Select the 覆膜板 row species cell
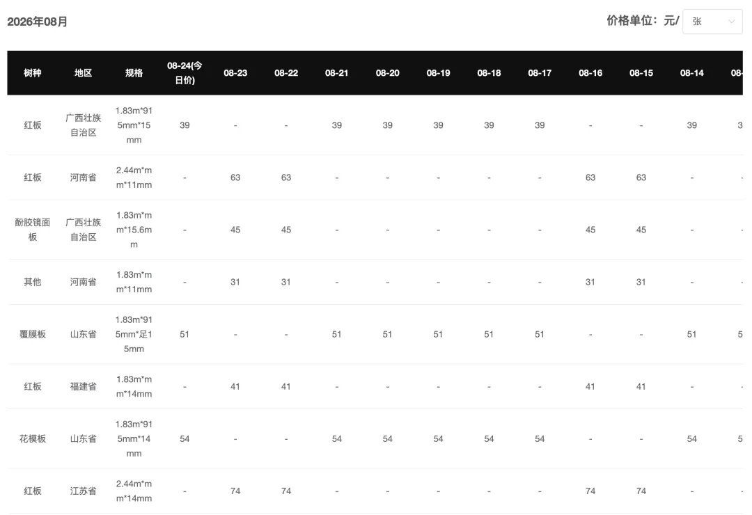The image size is (752, 515). pyautogui.click(x=33, y=334)
